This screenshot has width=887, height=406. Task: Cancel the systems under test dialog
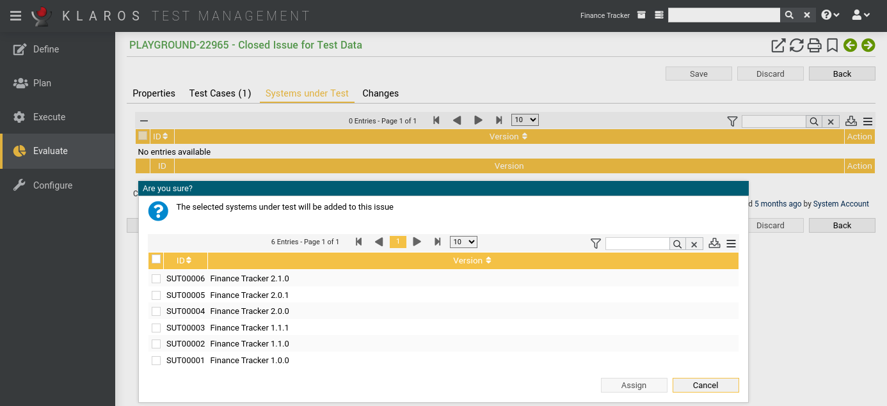705,385
